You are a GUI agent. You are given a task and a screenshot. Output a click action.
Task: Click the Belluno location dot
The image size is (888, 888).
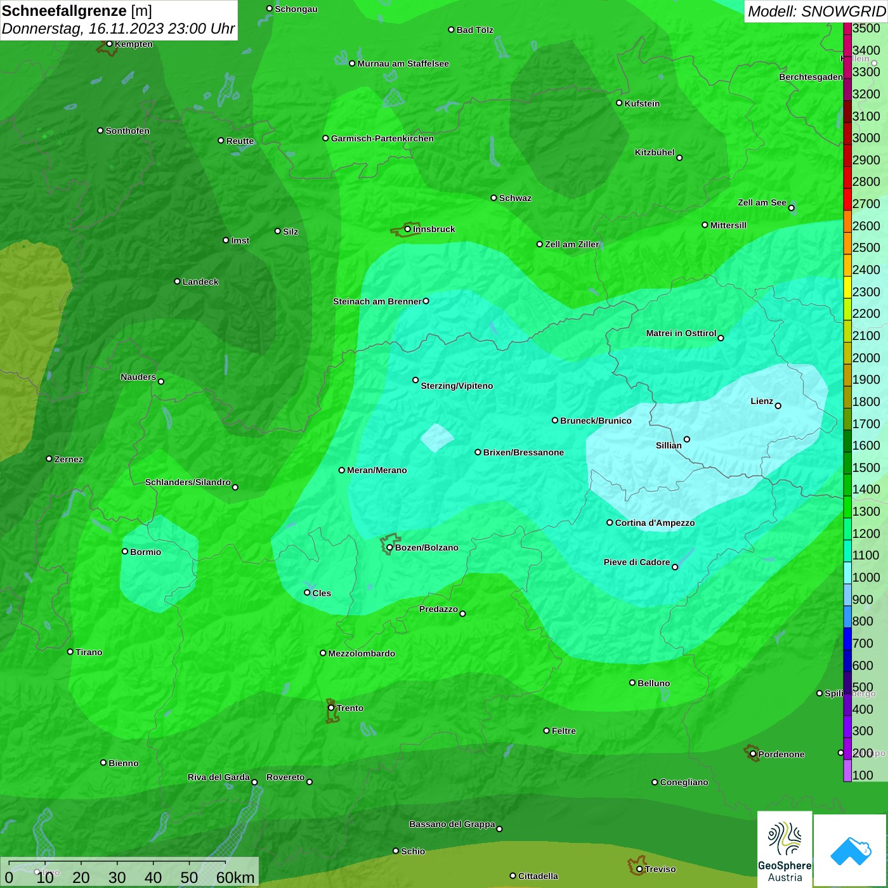coord(632,682)
